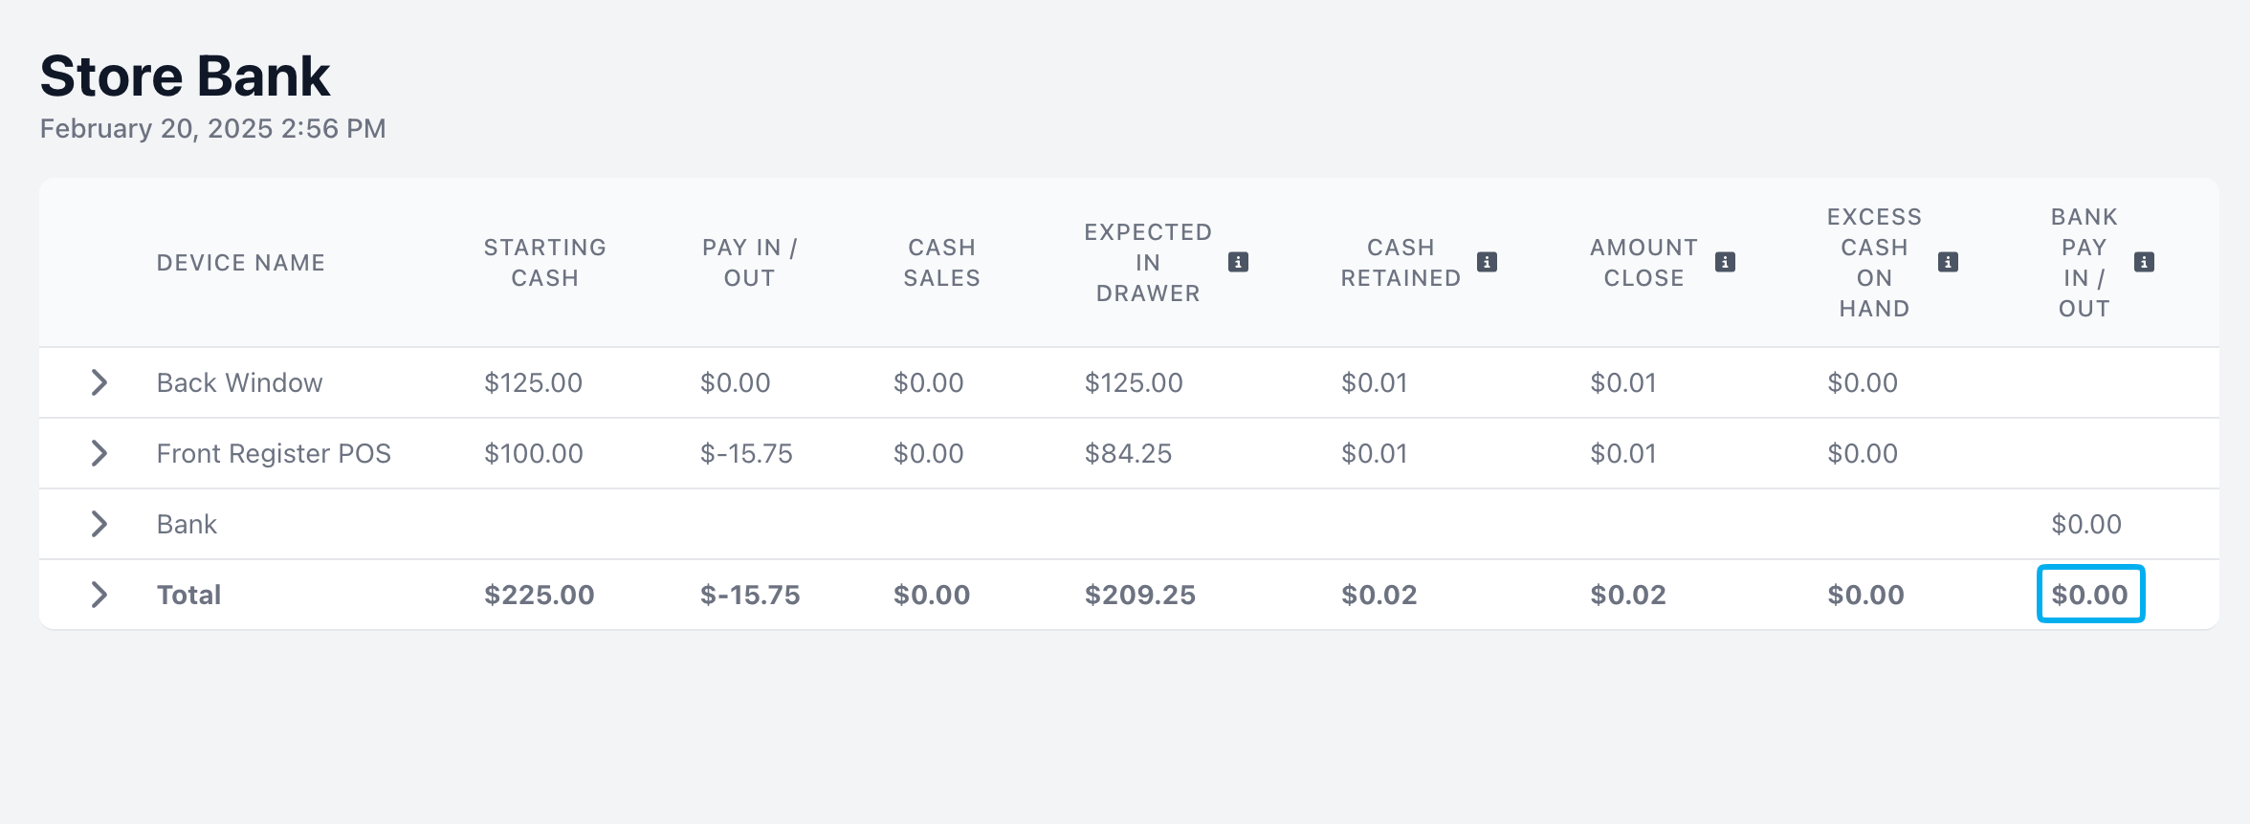The width and height of the screenshot is (2250, 824).
Task: Click Total expected in drawer $209.25
Action: (1140, 595)
